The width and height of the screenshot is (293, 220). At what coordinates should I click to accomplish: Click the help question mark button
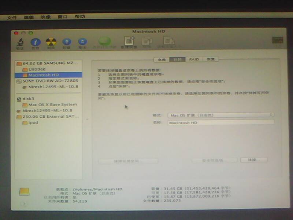click(24, 204)
